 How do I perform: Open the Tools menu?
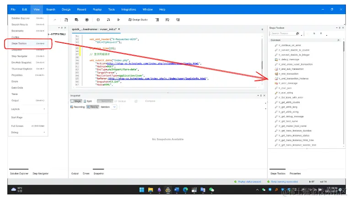[112, 9]
